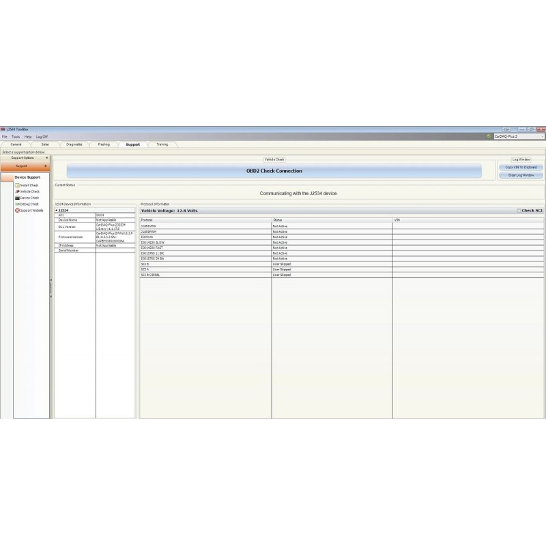Open the Tools menu
The width and height of the screenshot is (546, 546).
coord(16,136)
